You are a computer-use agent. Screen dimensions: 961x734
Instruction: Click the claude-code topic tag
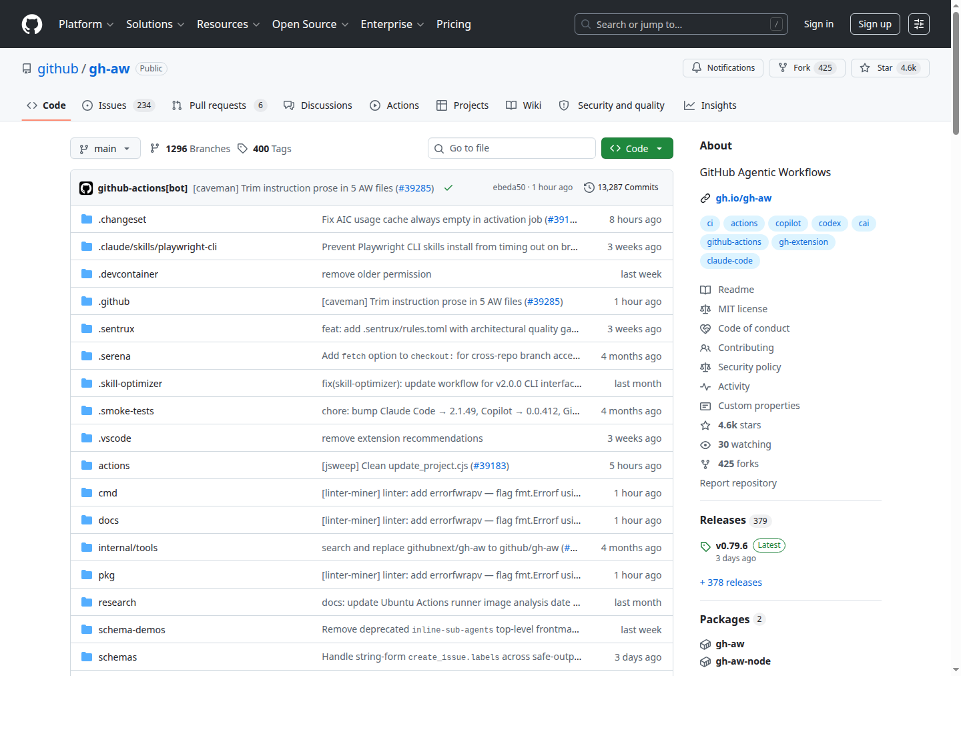(729, 261)
